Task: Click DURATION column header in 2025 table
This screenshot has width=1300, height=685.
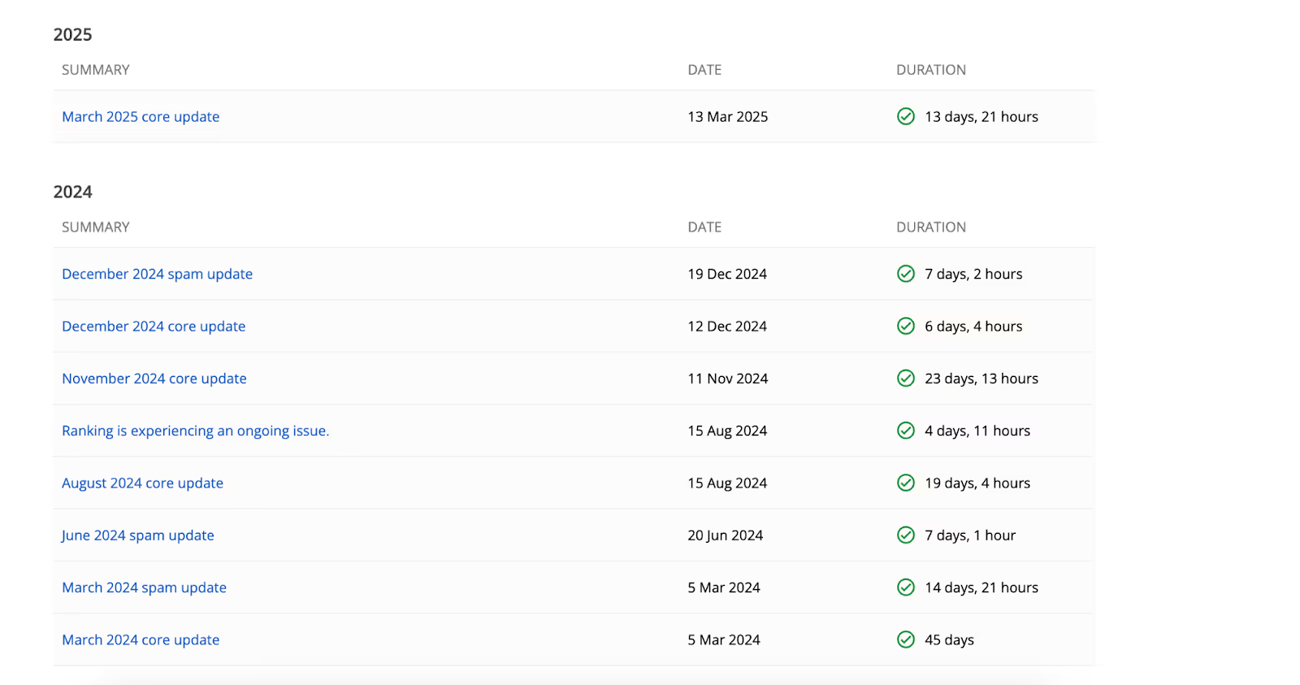Action: tap(931, 70)
